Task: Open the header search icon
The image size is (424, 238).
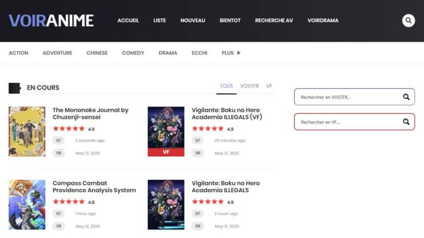Action: point(408,21)
